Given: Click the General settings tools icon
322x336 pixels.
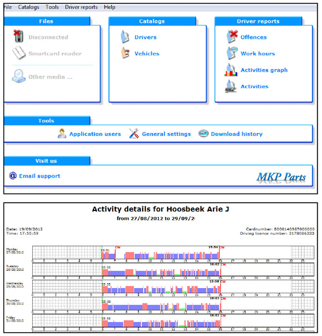Looking at the screenshot, I should (134, 133).
